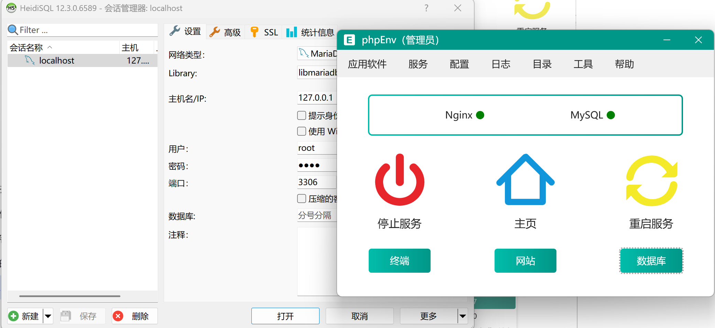Image resolution: width=715 pixels, height=328 pixels.
Task: Open the 工具 menu in phpEnv
Action: click(583, 64)
